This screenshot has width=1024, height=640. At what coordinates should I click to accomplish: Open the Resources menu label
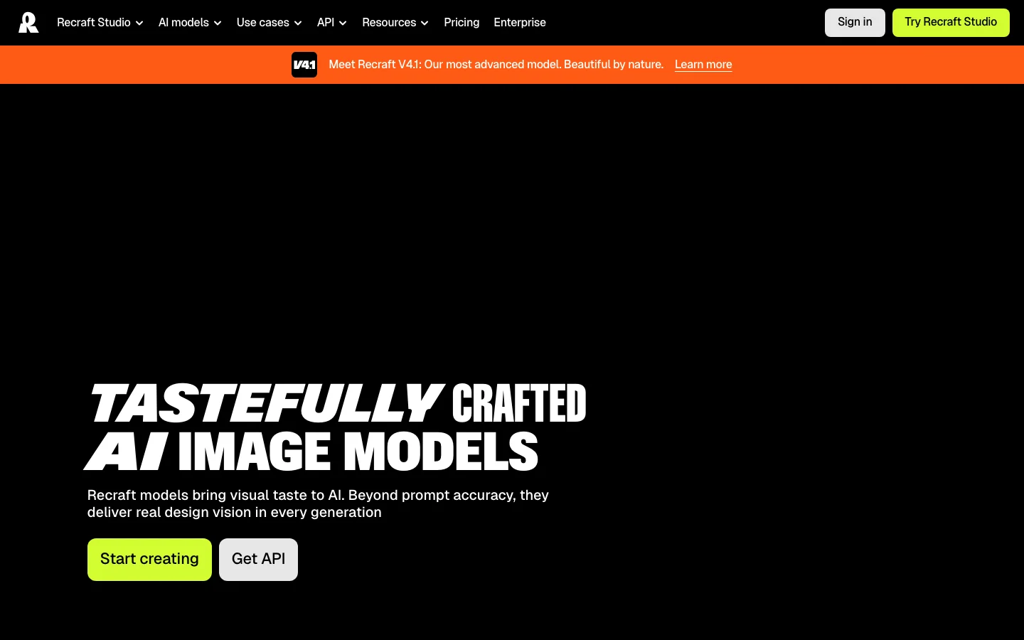click(x=389, y=23)
